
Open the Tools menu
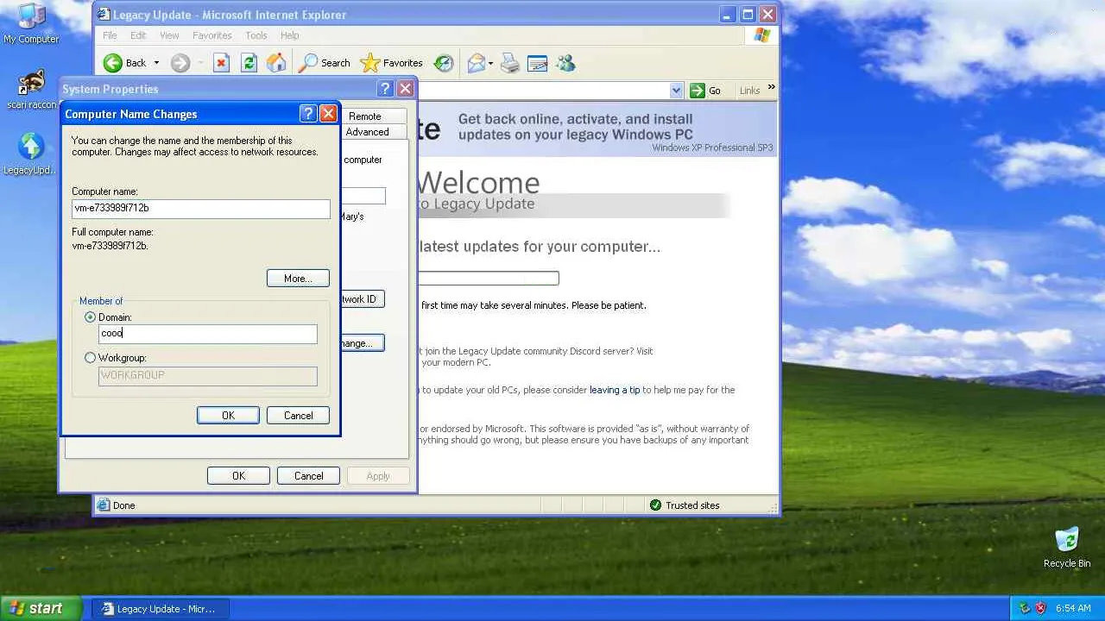tap(256, 35)
